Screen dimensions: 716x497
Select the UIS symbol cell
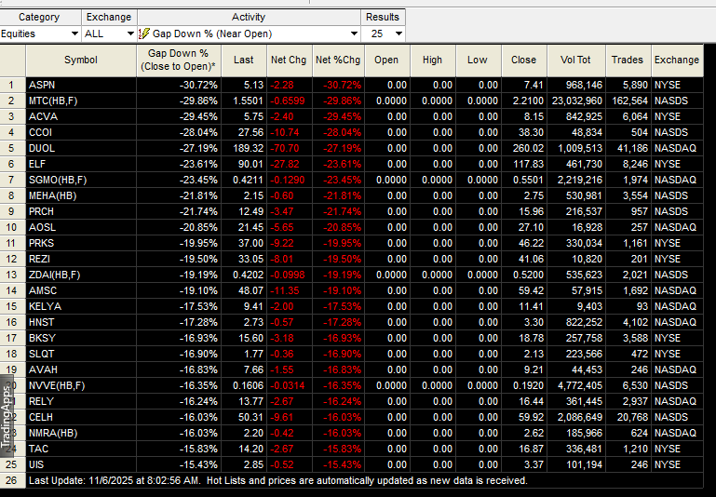coord(81,464)
